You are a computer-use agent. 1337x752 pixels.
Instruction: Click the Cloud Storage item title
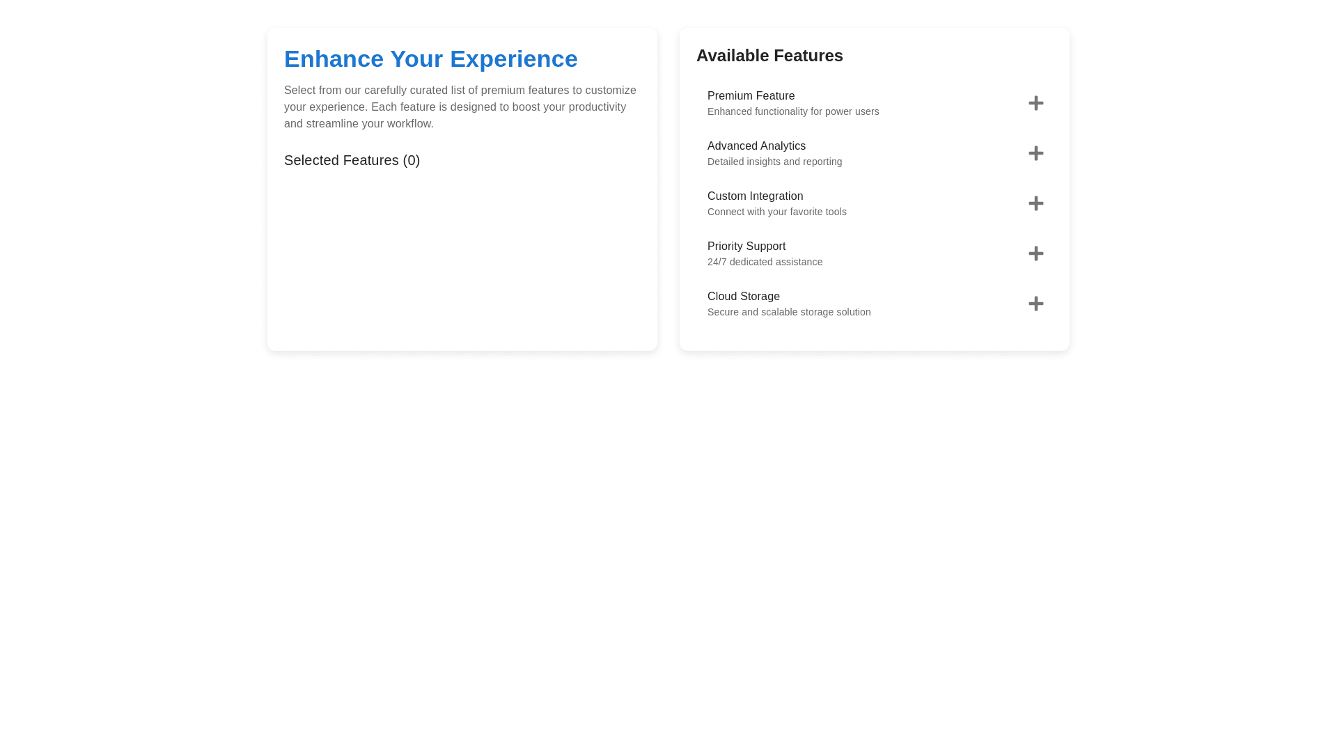743,297
